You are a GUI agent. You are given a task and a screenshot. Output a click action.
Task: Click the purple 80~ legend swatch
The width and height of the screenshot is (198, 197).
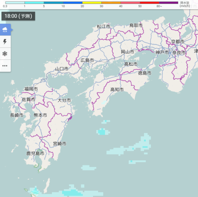click(169, 3)
